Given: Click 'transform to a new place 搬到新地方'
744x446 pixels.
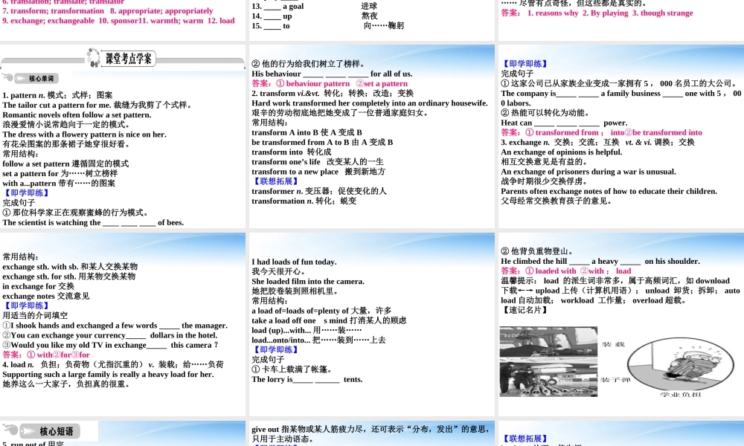Looking at the screenshot, I should [318, 172].
